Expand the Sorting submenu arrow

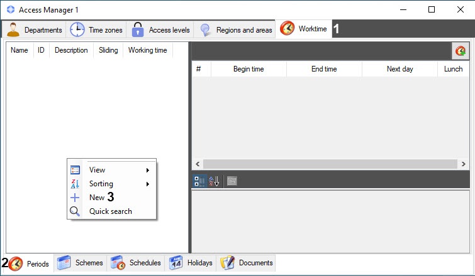[147, 184]
